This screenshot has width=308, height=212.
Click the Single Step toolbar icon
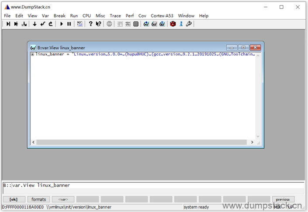coord(8,24)
